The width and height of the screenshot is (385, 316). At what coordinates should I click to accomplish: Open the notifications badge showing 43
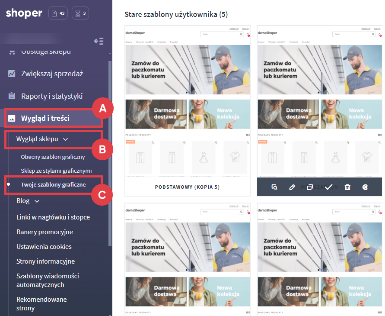point(58,13)
